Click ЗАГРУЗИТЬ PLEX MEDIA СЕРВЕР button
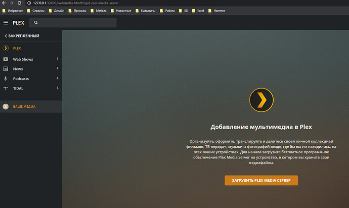The height and width of the screenshot is (208, 349). (261, 180)
